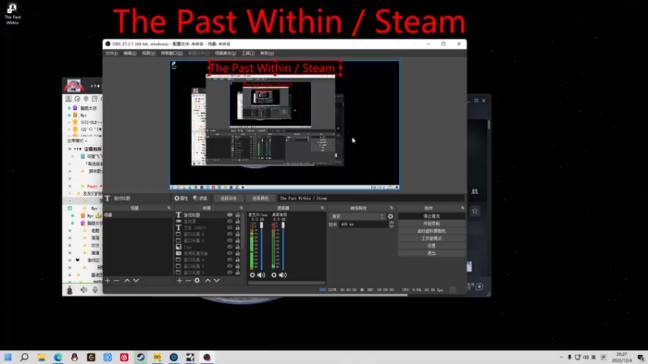The width and height of the screenshot is (648, 364).
Task: Open the 停靠窗口 menu in OBS
Action: click(x=172, y=53)
